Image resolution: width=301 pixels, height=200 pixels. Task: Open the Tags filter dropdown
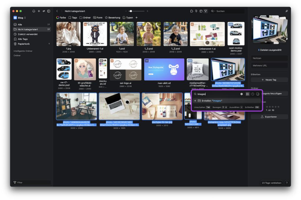tap(73, 18)
